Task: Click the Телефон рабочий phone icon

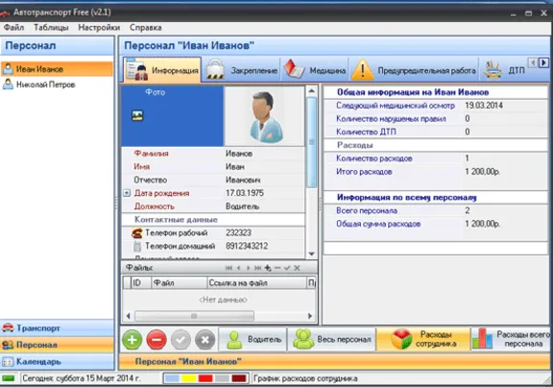Action: 137,232
